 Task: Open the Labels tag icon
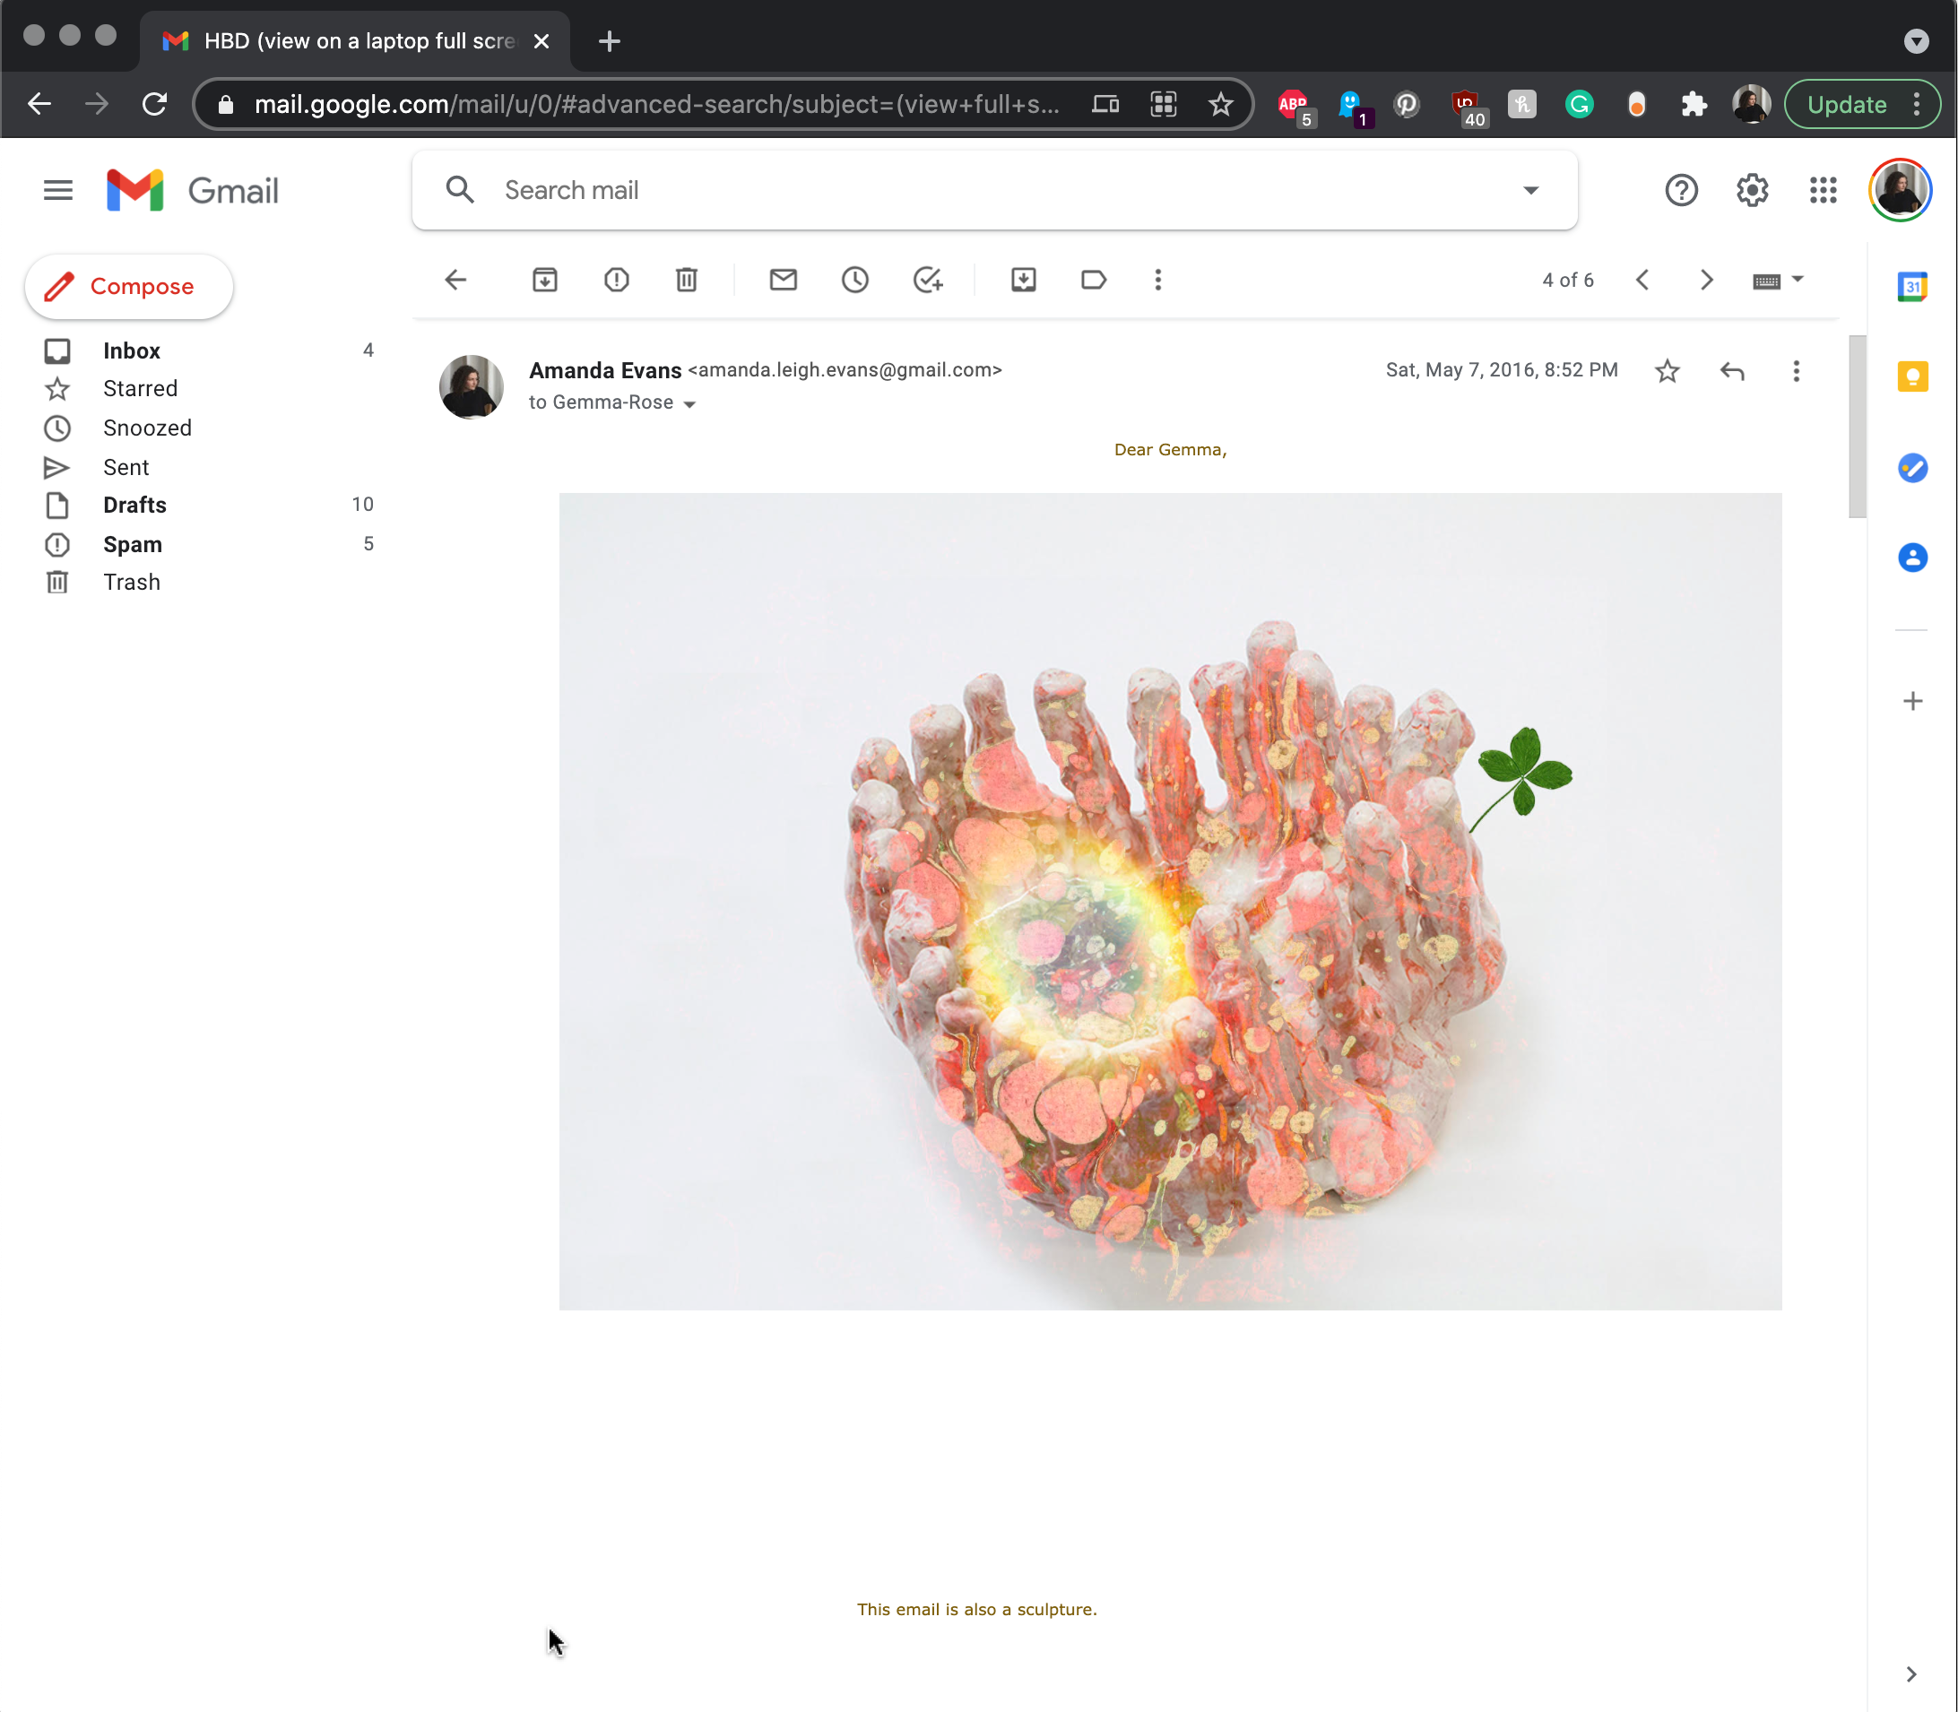pos(1093,280)
